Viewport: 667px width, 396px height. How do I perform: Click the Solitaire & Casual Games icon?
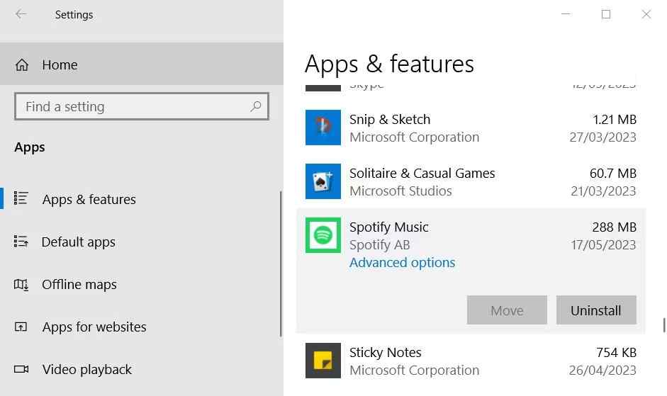tap(323, 181)
